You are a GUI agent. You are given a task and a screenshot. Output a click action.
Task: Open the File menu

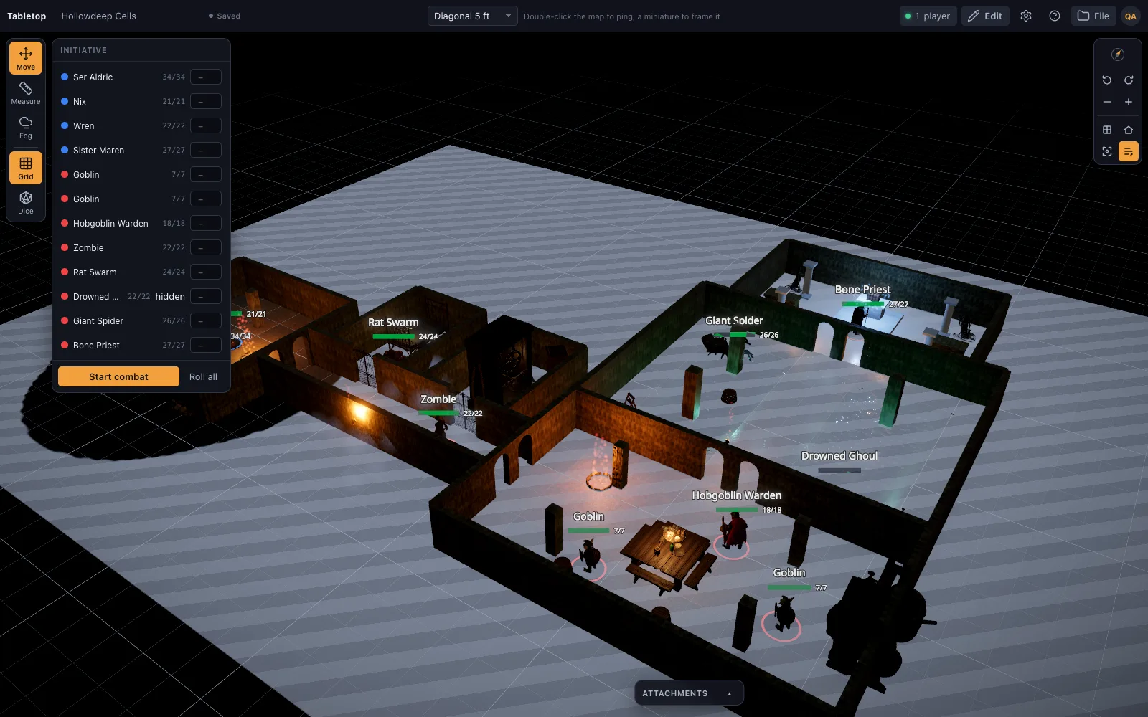pyautogui.click(x=1093, y=16)
